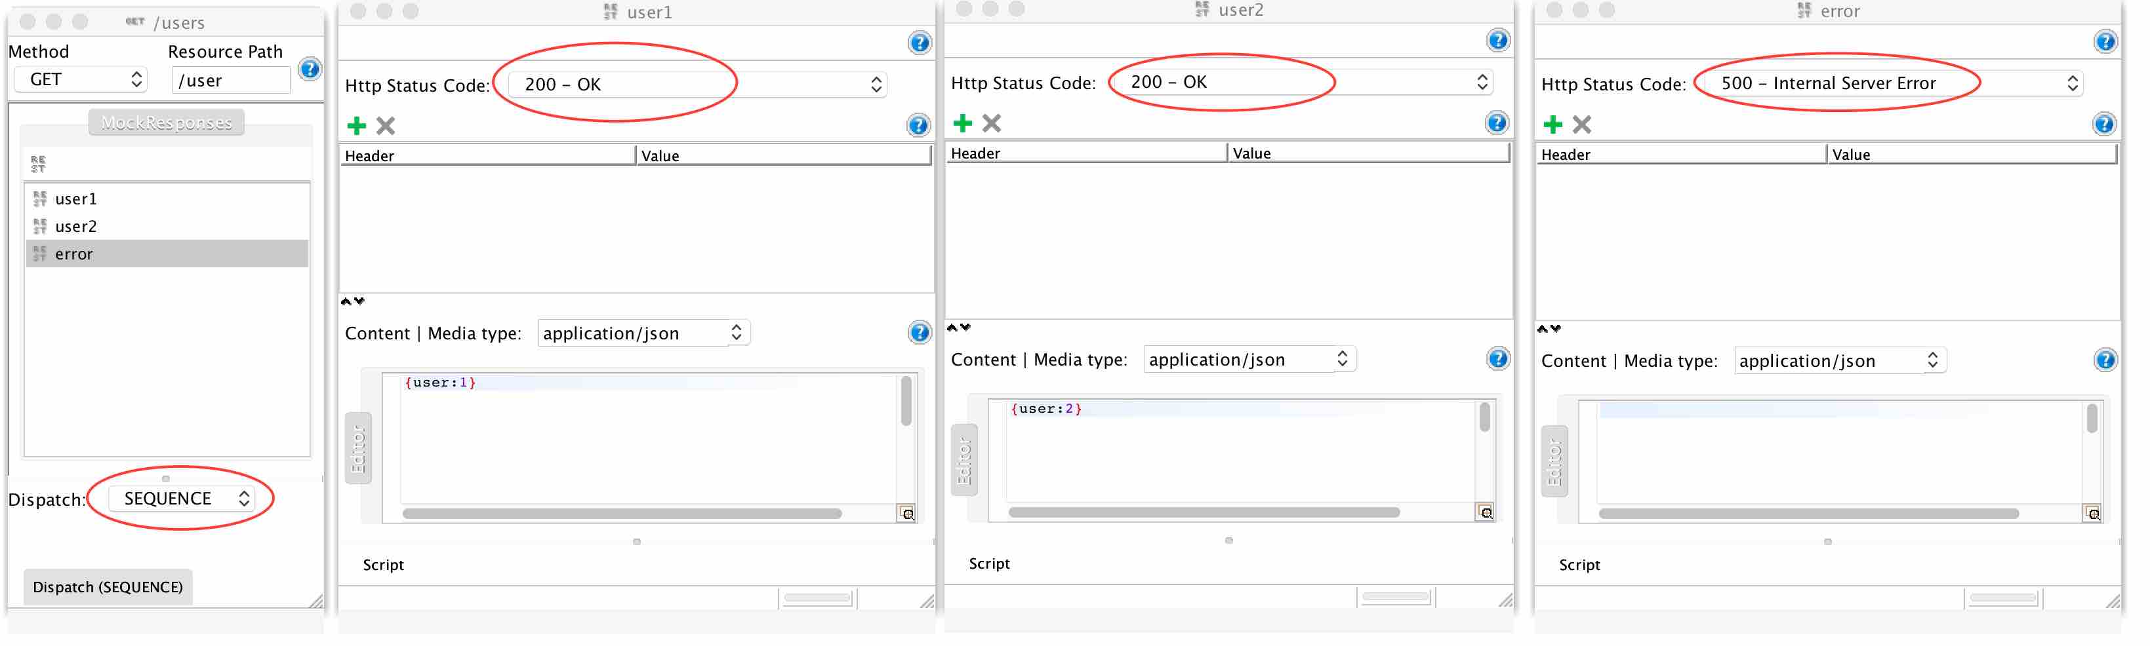The width and height of the screenshot is (2150, 646).
Task: Open the Script section in user1 window
Action: click(x=383, y=565)
